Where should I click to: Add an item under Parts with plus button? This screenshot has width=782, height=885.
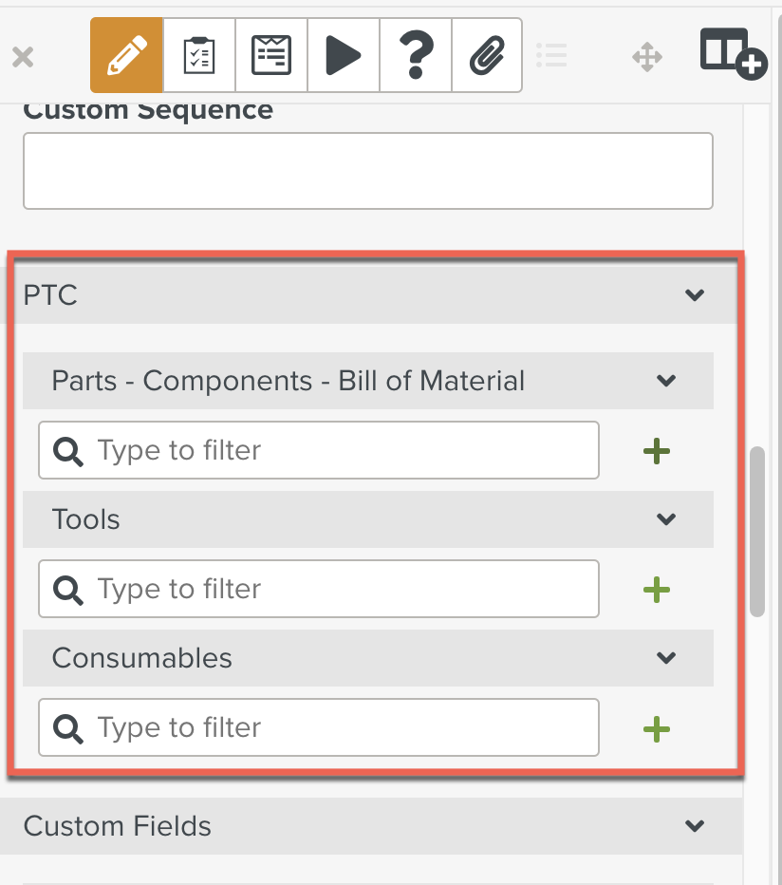pyautogui.click(x=656, y=451)
